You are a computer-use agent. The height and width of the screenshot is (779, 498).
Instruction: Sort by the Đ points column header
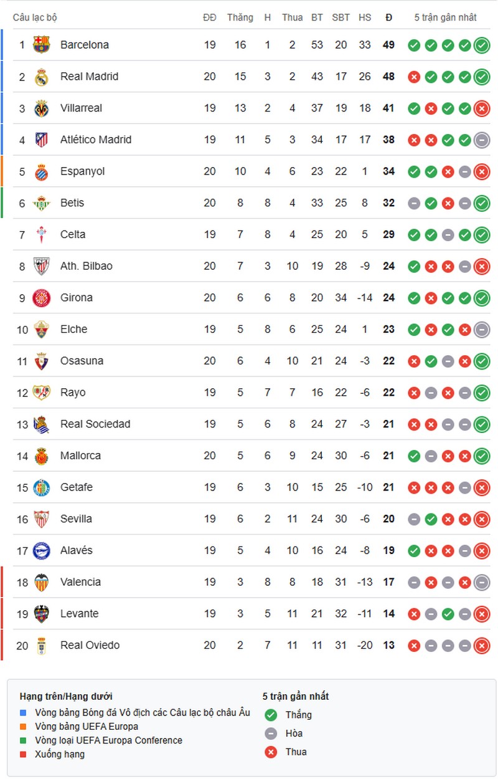point(388,17)
